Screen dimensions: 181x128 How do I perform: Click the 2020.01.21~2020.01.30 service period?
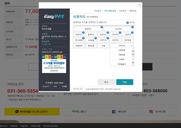point(52,52)
